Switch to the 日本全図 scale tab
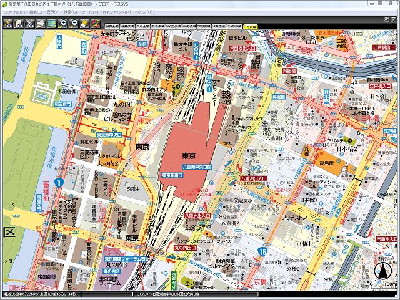 [x=142, y=26]
